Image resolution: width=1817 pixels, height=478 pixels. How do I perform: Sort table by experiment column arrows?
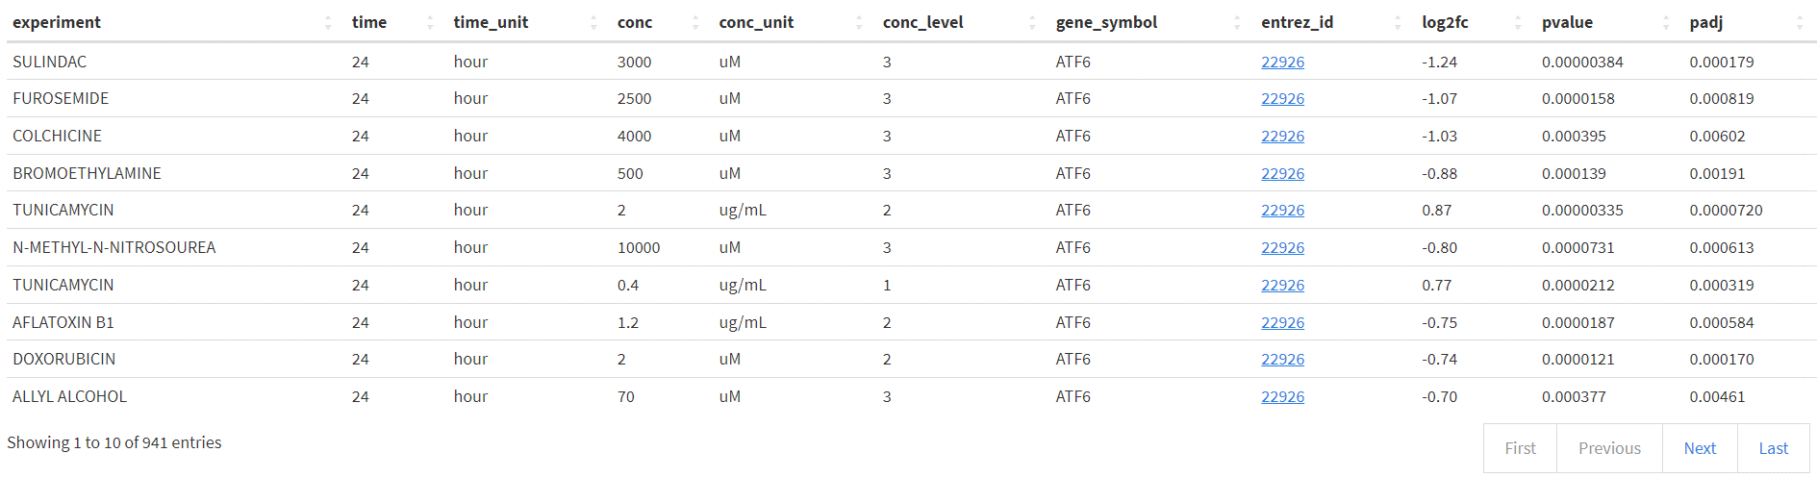click(x=328, y=22)
